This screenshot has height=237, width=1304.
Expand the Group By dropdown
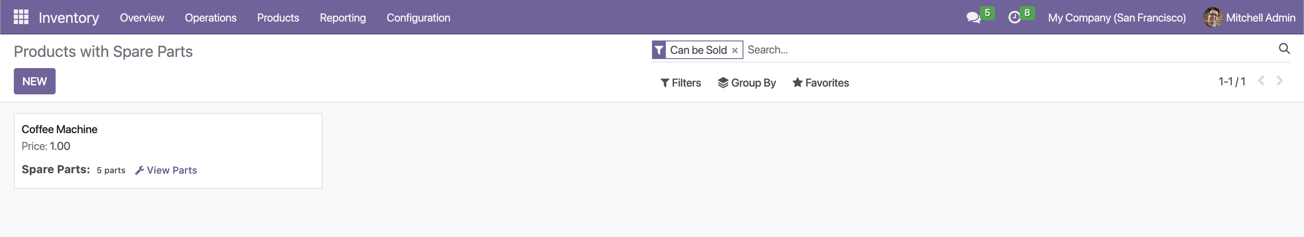coord(747,83)
